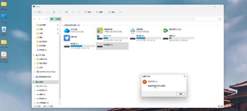Click the Share icon in Explorer toolbar
Viewport: 247px width, 111px height.
[73, 12]
